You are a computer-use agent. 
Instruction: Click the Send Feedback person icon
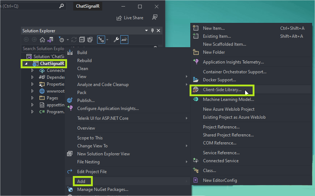155,17
